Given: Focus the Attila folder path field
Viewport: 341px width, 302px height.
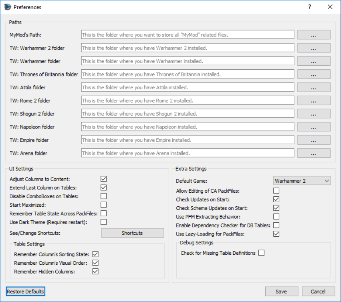Looking at the screenshot, I should click(x=188, y=87).
